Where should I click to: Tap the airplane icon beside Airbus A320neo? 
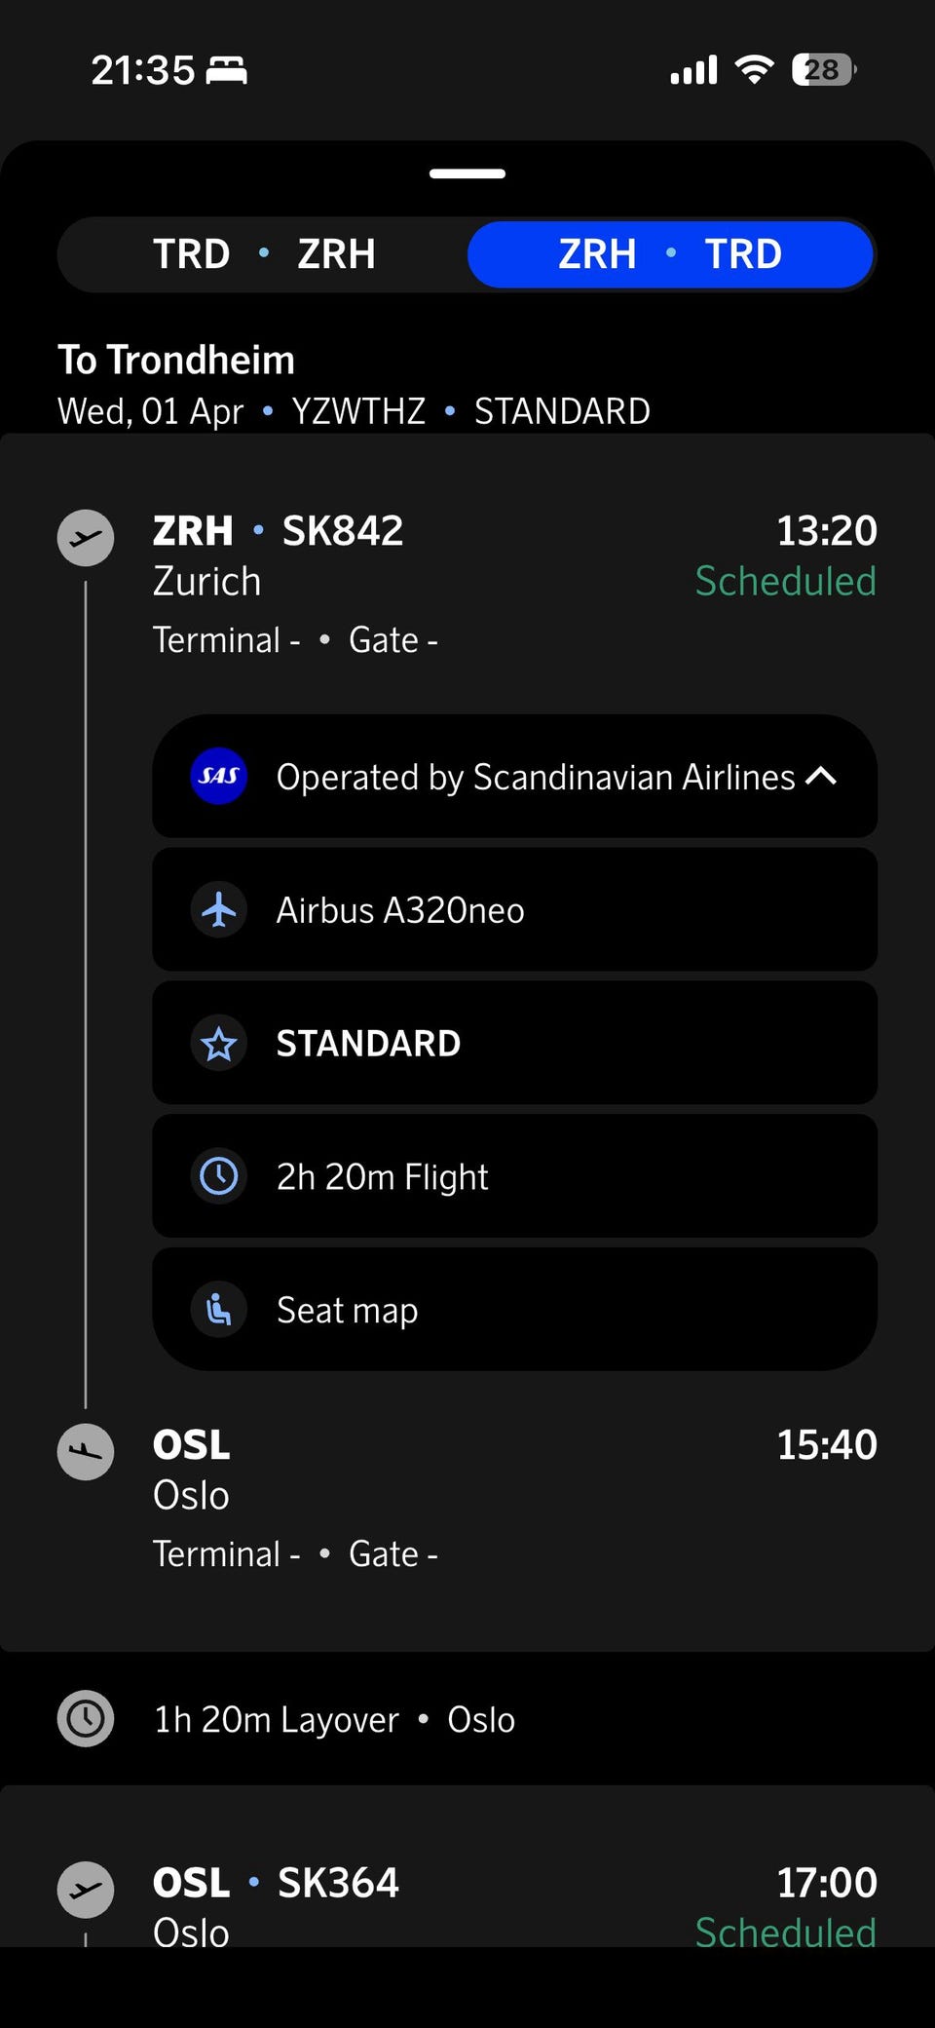218,909
